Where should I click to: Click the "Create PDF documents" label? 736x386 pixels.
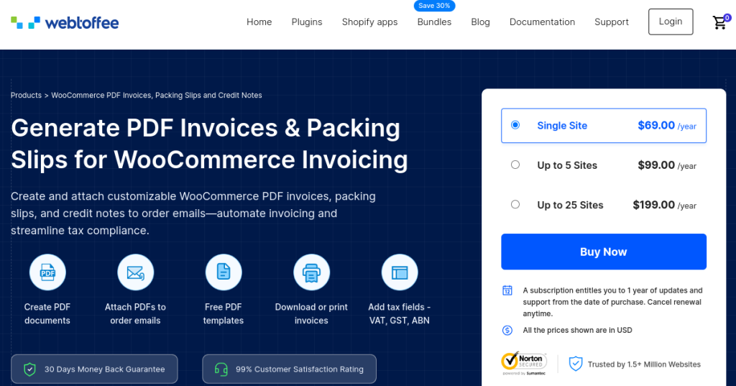[47, 313]
